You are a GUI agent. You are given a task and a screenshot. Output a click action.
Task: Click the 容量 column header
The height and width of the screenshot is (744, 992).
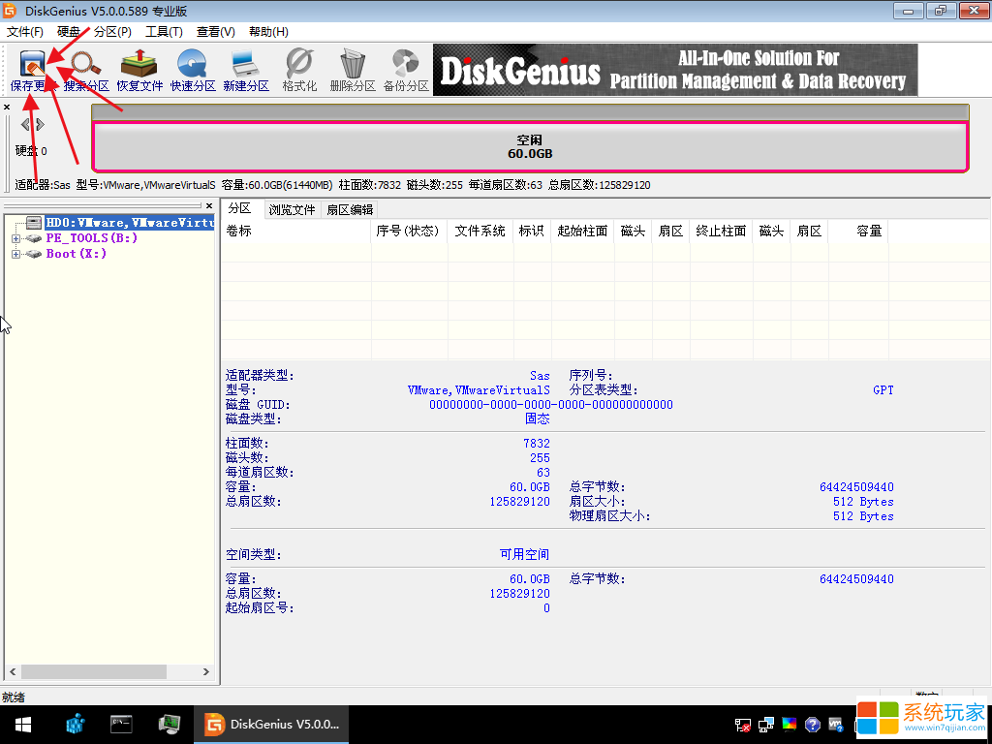[858, 231]
